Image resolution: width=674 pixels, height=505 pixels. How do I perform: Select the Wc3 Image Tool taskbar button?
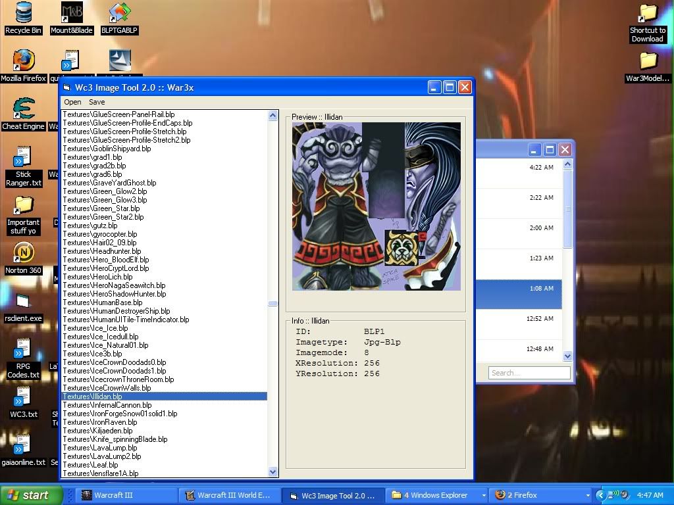pyautogui.click(x=332, y=495)
